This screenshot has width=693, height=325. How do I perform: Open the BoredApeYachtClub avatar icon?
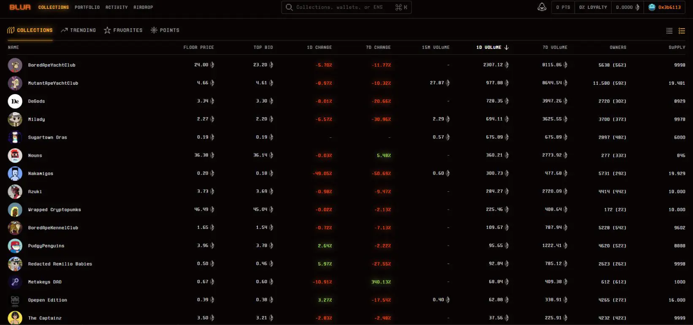tap(15, 65)
